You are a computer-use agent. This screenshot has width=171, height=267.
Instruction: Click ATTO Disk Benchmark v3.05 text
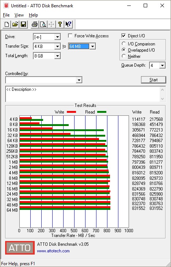click(x=63, y=244)
